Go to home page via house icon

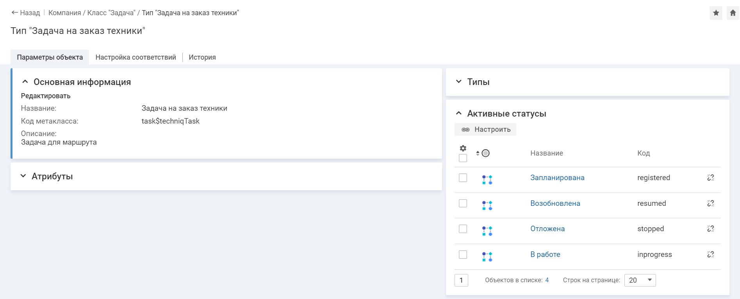[733, 13]
